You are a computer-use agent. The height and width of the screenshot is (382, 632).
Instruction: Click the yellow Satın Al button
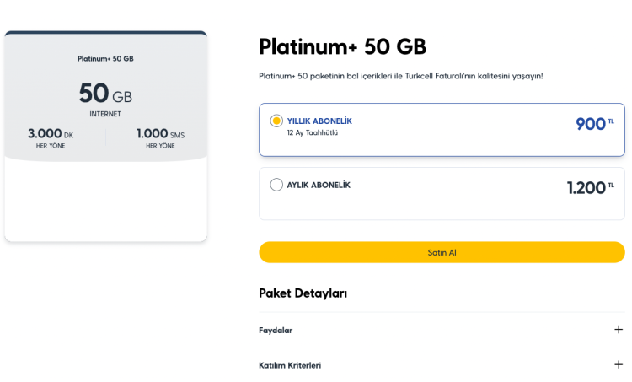tap(442, 252)
